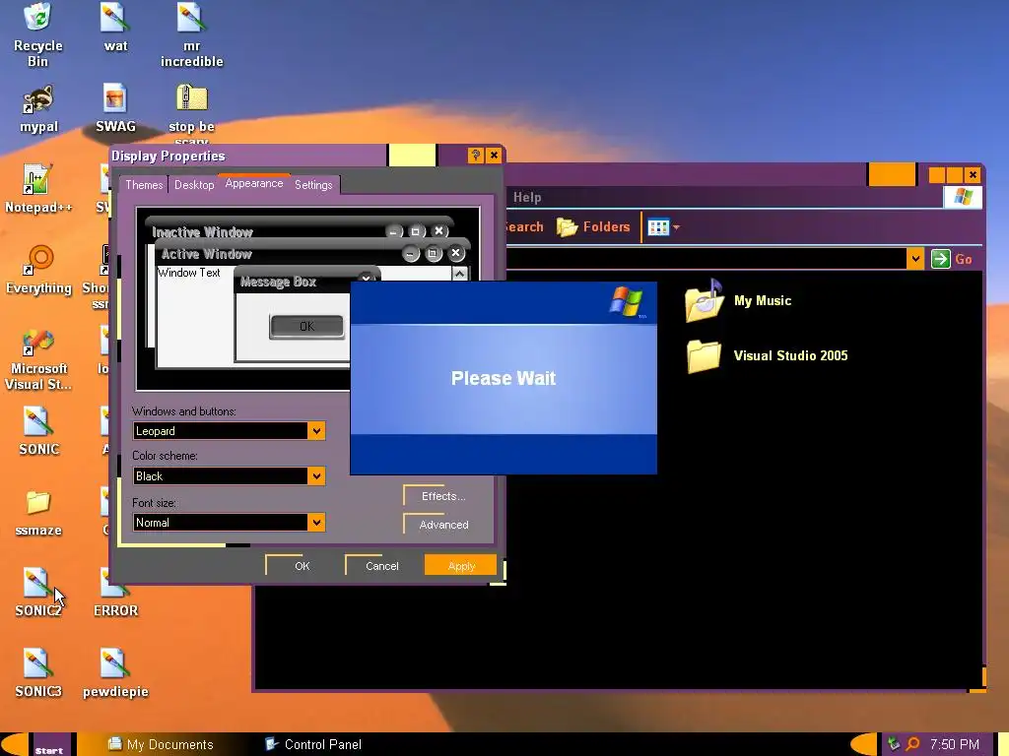The width and height of the screenshot is (1009, 756).
Task: Click the preview window scrollbar up arrow
Action: [x=459, y=274]
